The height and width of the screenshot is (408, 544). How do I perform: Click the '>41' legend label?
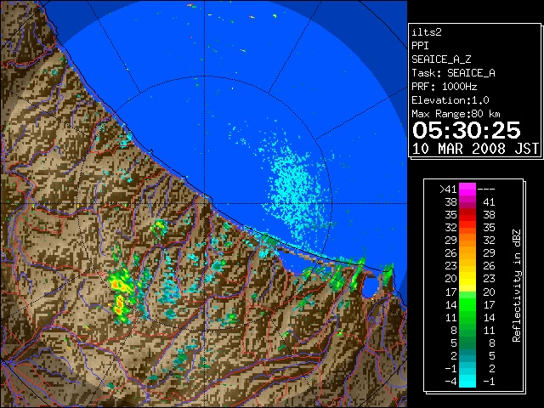tap(448, 190)
